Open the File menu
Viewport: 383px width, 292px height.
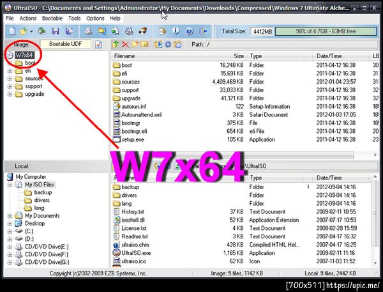pos(10,19)
